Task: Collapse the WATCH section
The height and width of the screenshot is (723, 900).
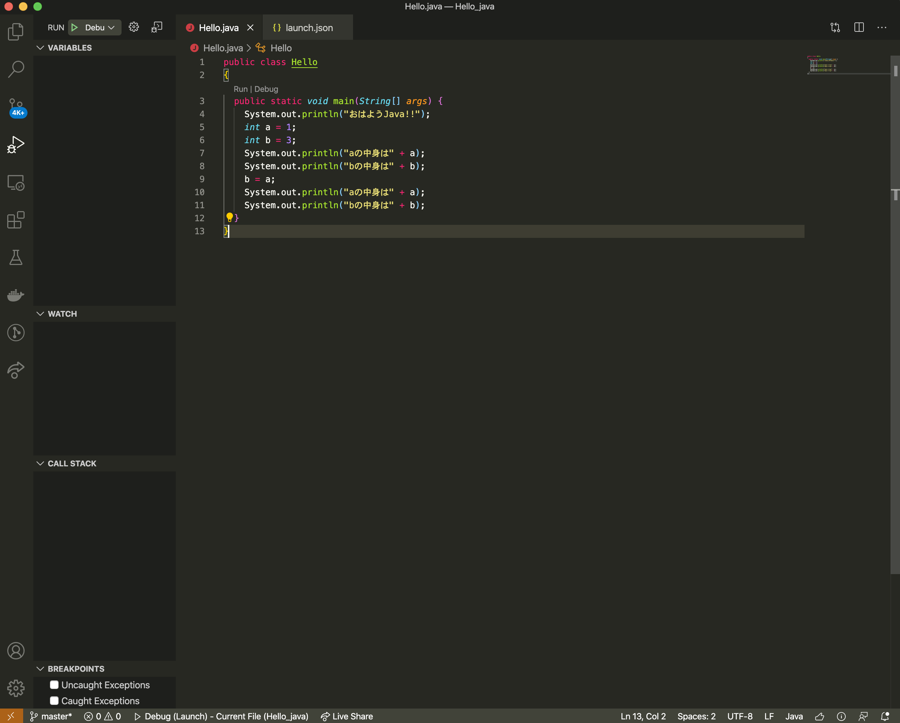Action: click(x=104, y=314)
